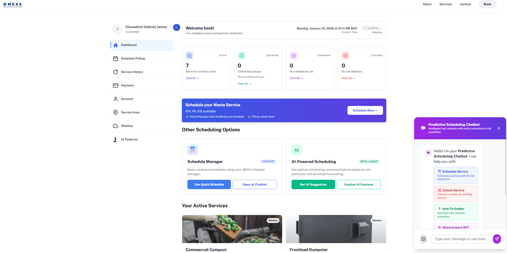Screen dimensions: 507x253
Task: Click Use Quick Schedule
Action: tap(209, 184)
